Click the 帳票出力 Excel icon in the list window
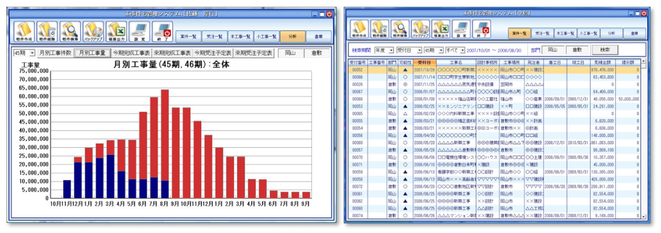This screenshot has width=661, height=233. pos(441,29)
